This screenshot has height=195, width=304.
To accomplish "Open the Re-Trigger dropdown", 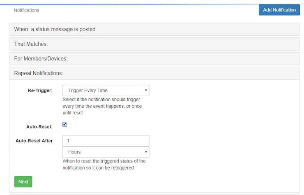I will point(106,91).
